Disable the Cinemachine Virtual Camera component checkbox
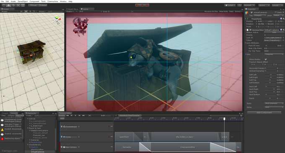285x153 pixels. 250,30
